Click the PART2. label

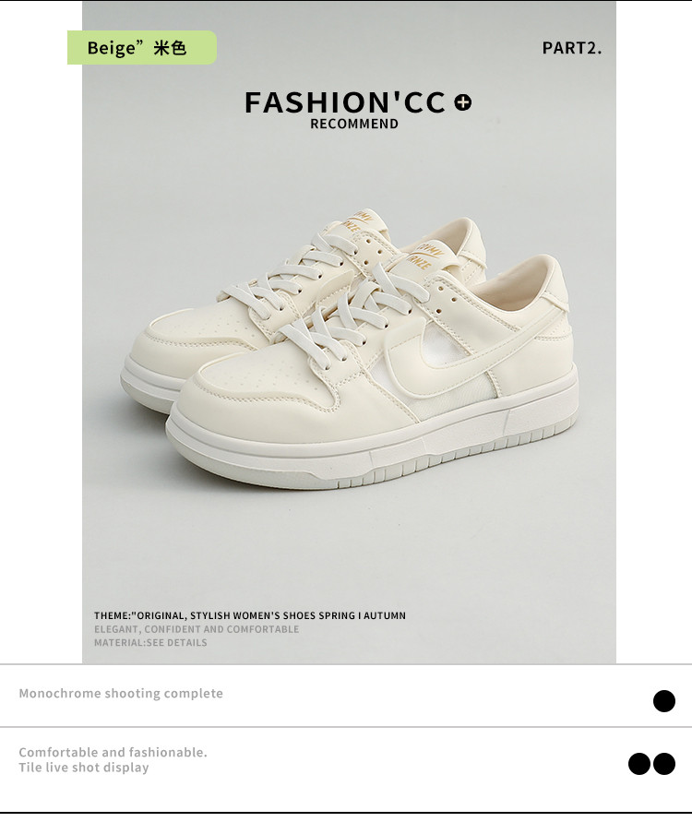coord(572,48)
